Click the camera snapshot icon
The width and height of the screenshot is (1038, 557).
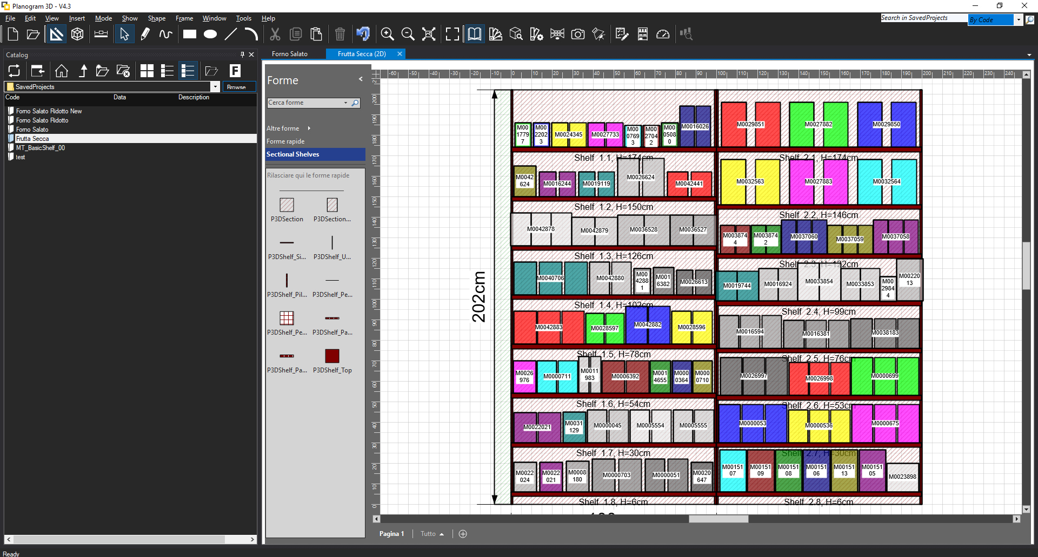pyautogui.click(x=578, y=35)
